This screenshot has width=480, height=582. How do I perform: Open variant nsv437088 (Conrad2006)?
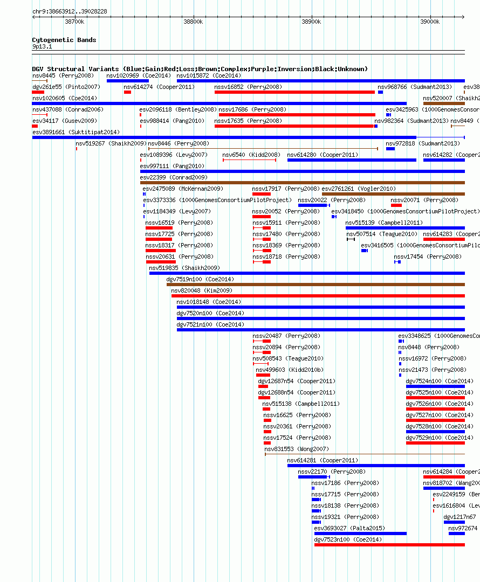point(68,109)
